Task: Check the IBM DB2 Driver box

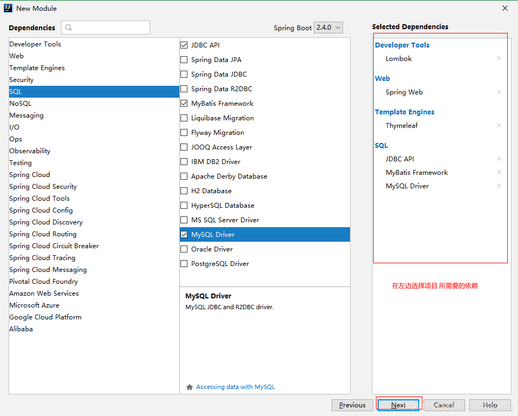Action: [x=184, y=162]
